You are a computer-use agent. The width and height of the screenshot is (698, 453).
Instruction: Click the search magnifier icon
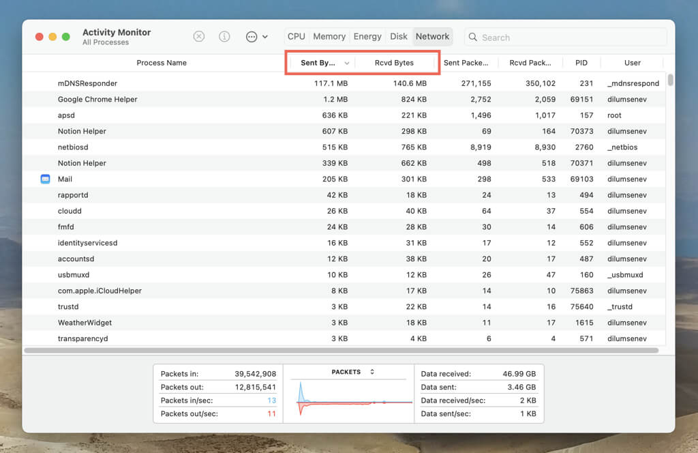click(473, 37)
